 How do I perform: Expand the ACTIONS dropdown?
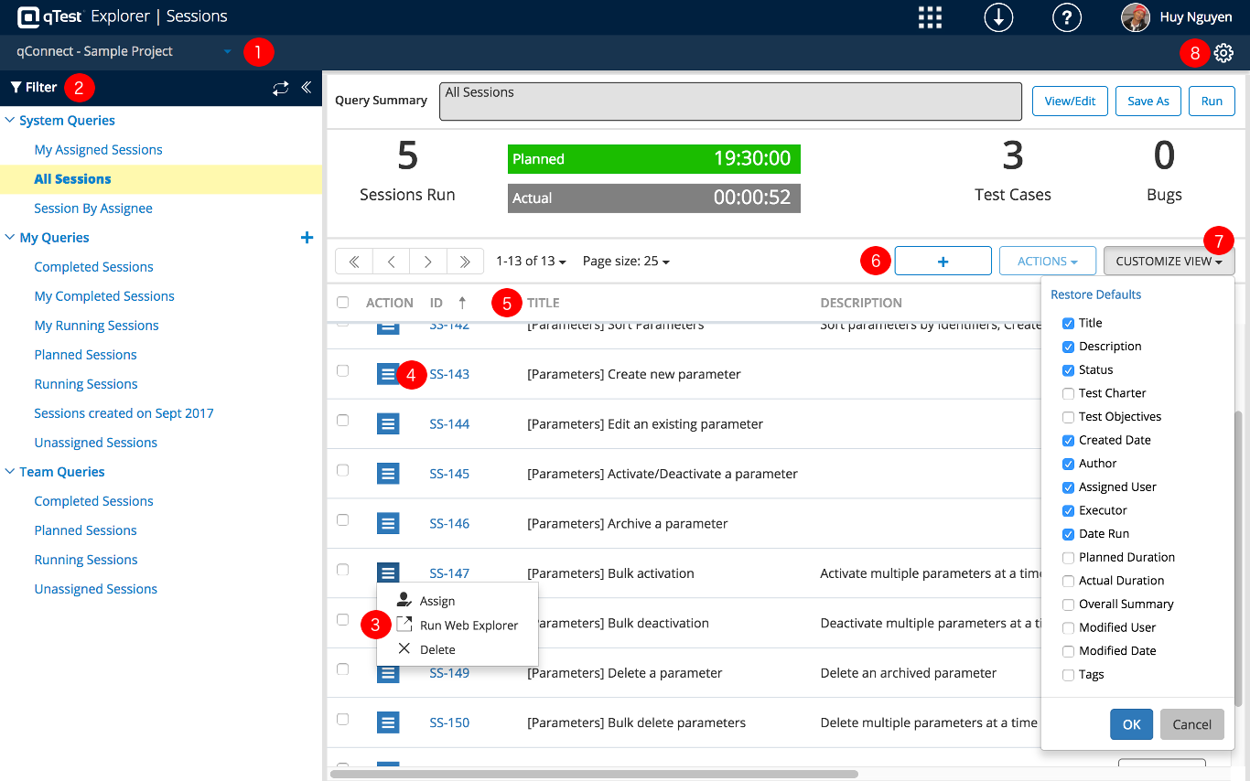(1047, 262)
